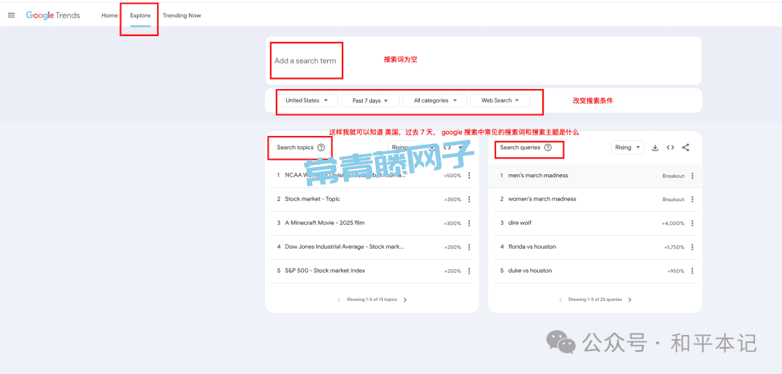
Task: Select the Explore tab
Action: pyautogui.click(x=140, y=15)
